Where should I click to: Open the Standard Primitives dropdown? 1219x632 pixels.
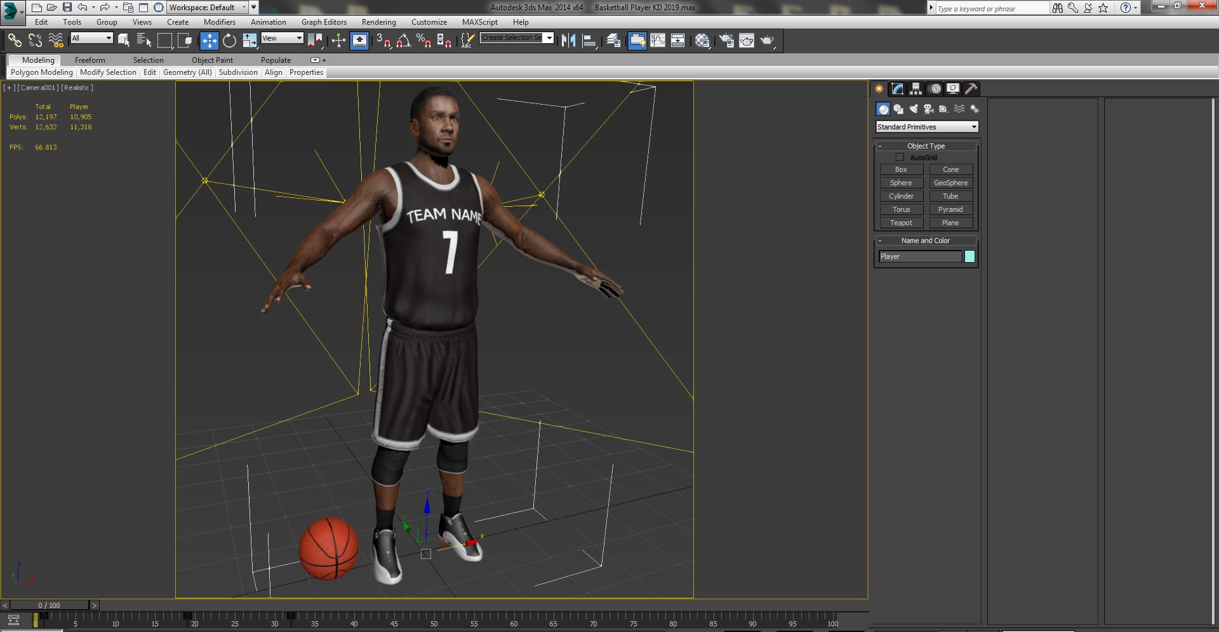pyautogui.click(x=927, y=127)
